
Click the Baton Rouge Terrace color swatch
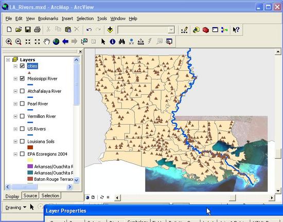[x=30, y=179]
